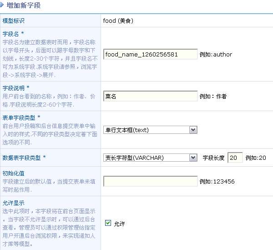Toggle the 允许 display checkbox

(x=108, y=223)
